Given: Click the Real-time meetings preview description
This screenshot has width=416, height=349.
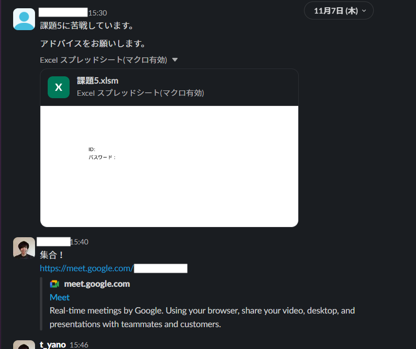Looking at the screenshot, I should pyautogui.click(x=202, y=317).
